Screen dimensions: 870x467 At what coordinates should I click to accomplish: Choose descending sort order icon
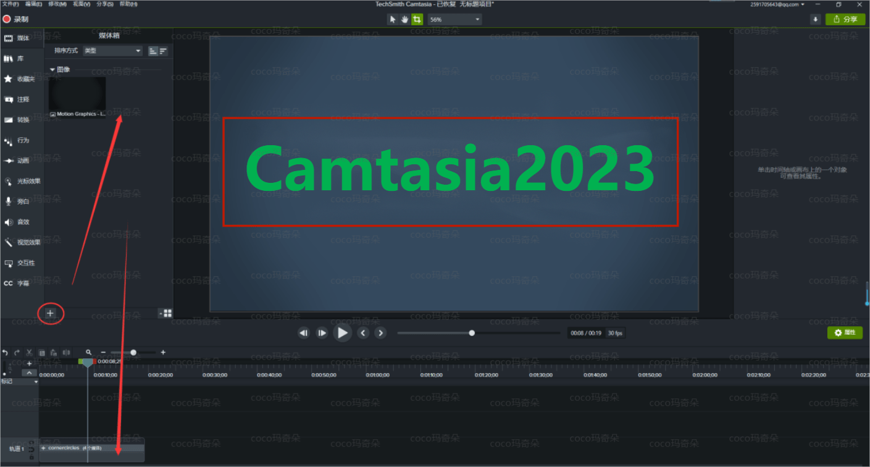click(x=163, y=51)
